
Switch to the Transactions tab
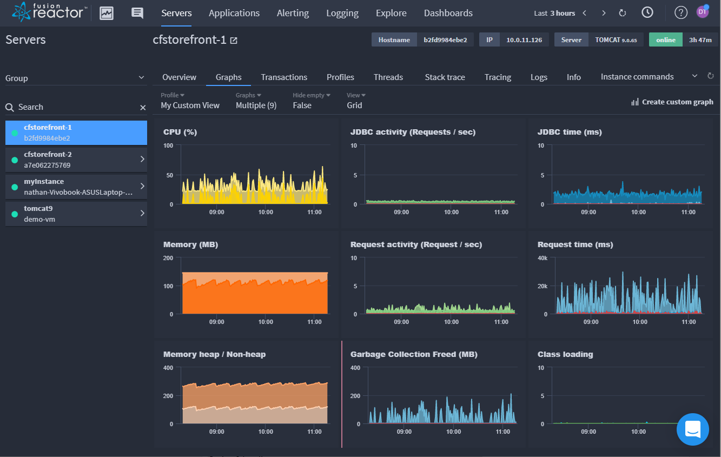coord(284,77)
